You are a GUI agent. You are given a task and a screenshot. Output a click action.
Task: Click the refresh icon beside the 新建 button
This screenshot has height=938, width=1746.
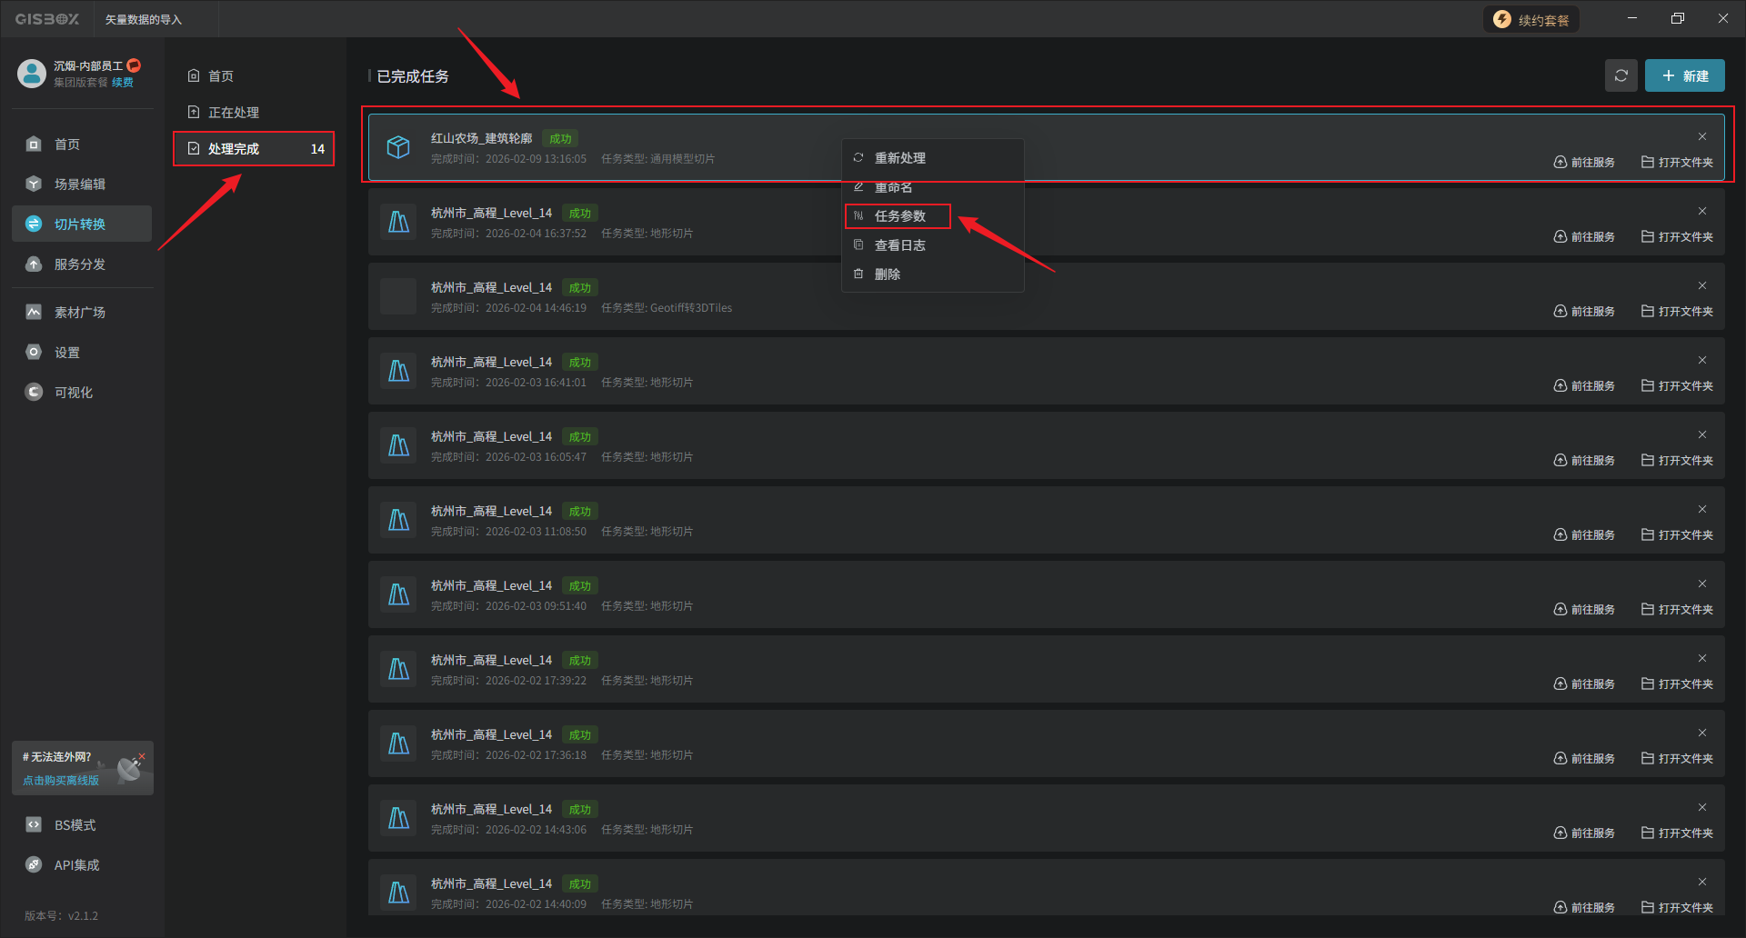[x=1621, y=75]
